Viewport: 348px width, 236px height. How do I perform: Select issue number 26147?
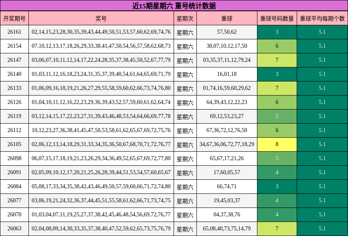(x=14, y=60)
